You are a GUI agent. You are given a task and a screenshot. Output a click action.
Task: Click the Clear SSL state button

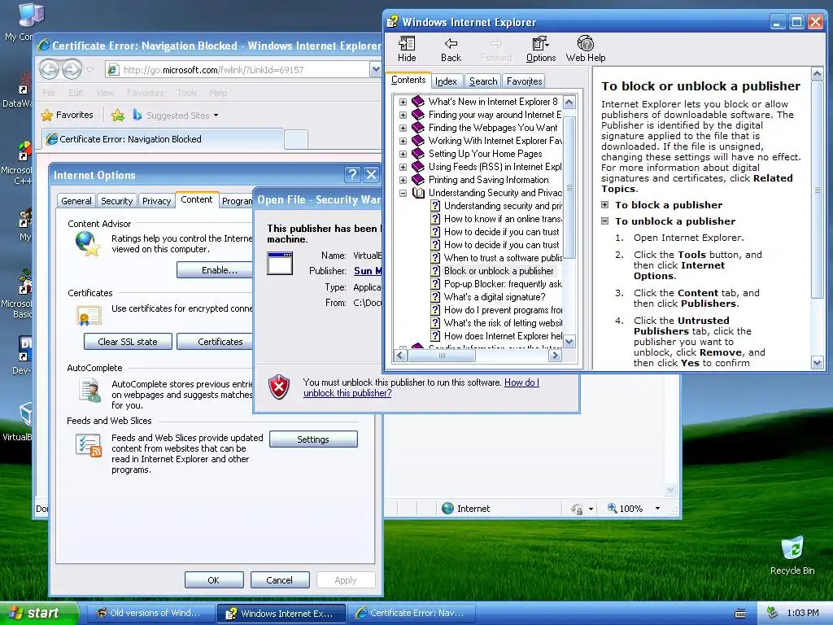(x=128, y=342)
